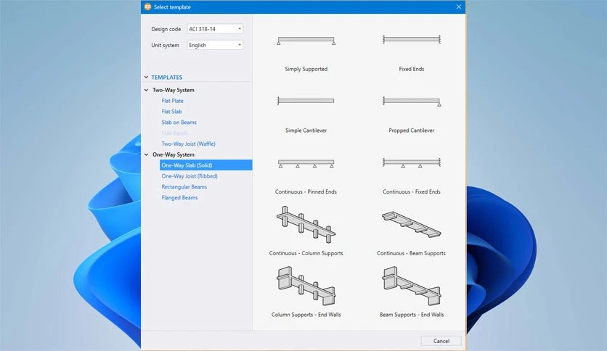Viewport: 607px width, 351px height.
Task: Click the Cancel button
Action: pos(441,341)
